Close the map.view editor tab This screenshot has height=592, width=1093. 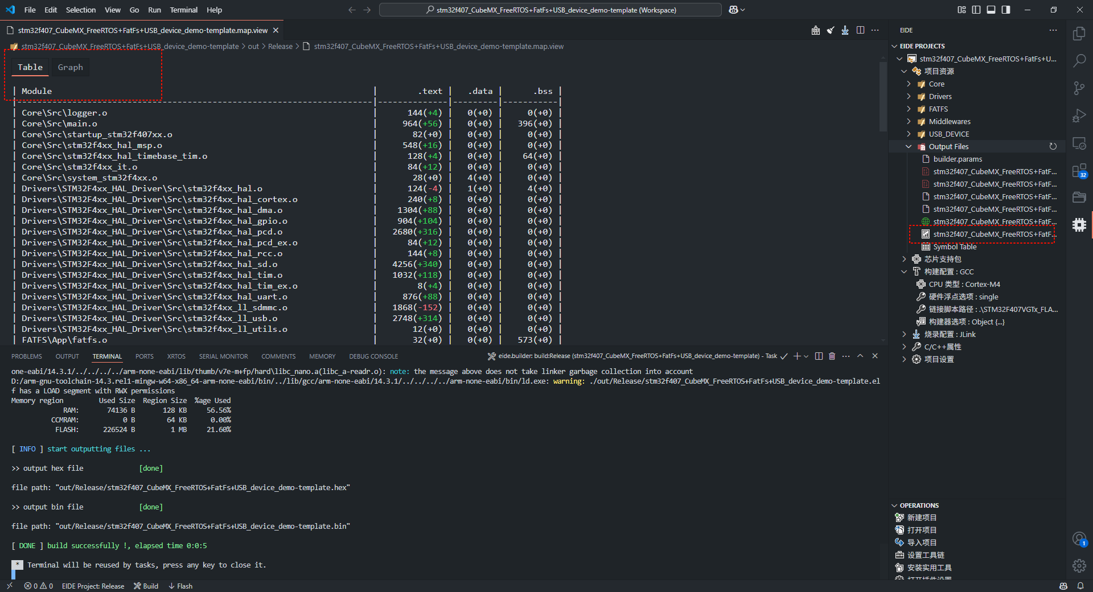[x=276, y=30]
